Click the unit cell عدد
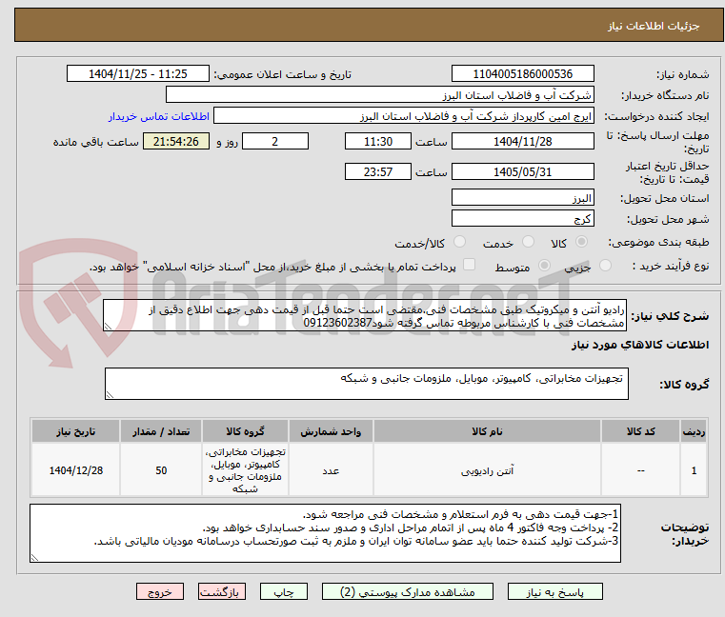This screenshot has width=725, height=617. click(331, 470)
